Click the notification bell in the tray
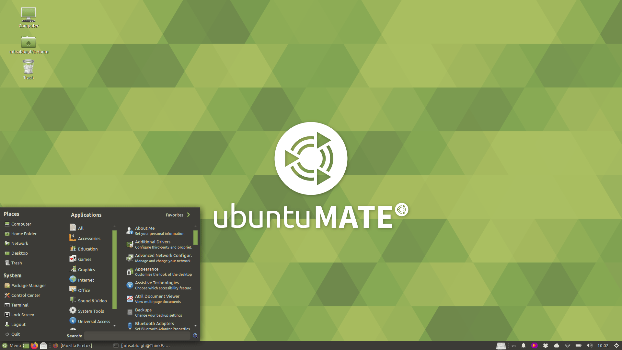 click(524, 345)
